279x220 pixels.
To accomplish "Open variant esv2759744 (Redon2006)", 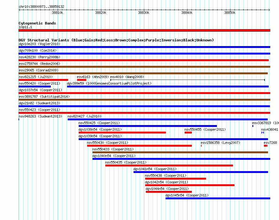I will point(39,64).
